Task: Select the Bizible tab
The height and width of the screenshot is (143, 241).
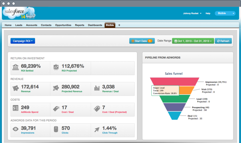Action: [x=110, y=25]
